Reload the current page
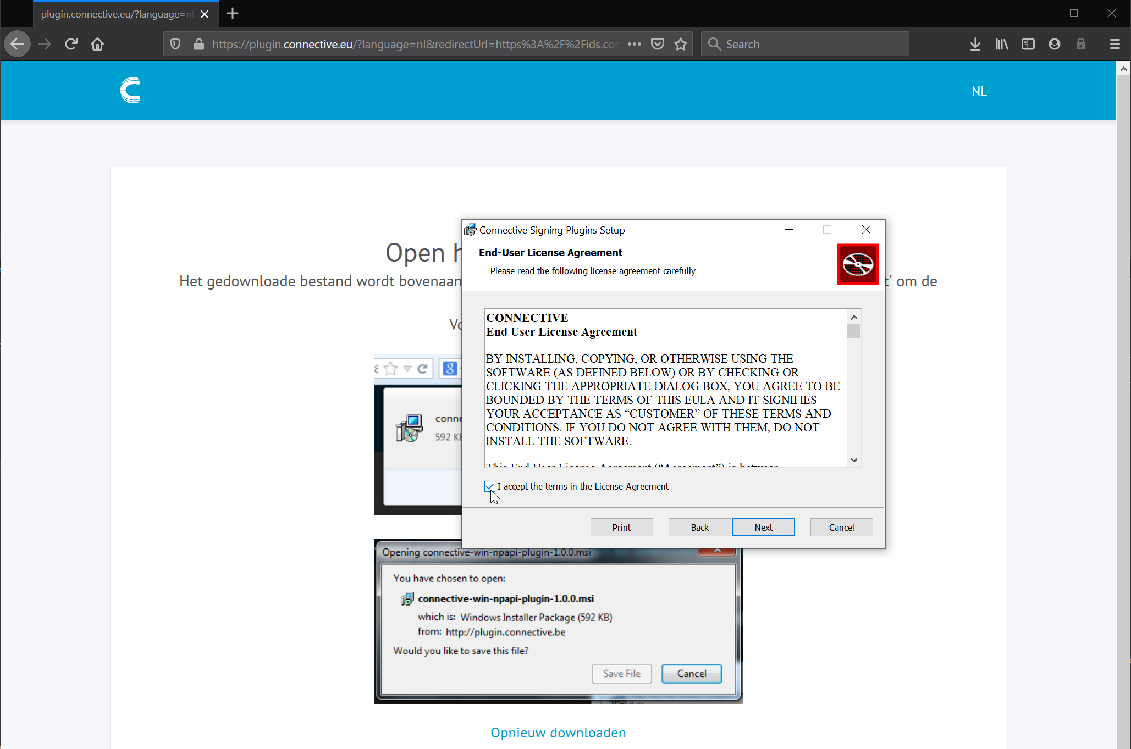The image size is (1131, 749). [71, 44]
